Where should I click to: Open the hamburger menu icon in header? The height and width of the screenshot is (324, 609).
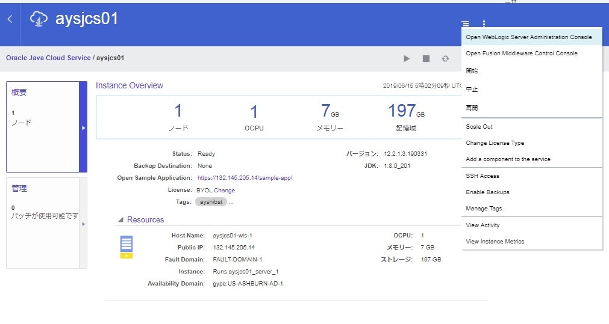click(x=465, y=23)
